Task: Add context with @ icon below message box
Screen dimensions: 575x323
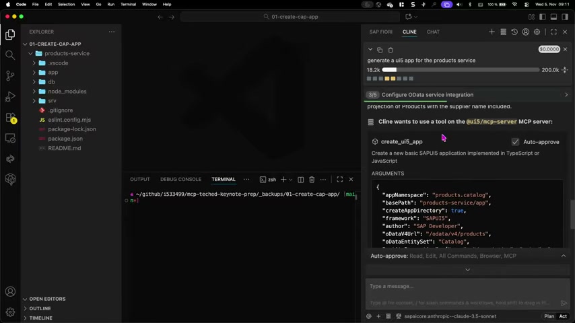Action: coord(369,316)
